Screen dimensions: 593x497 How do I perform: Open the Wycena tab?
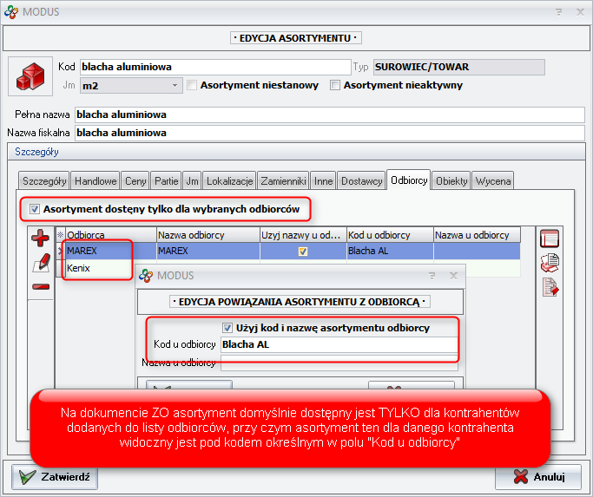pos(493,181)
